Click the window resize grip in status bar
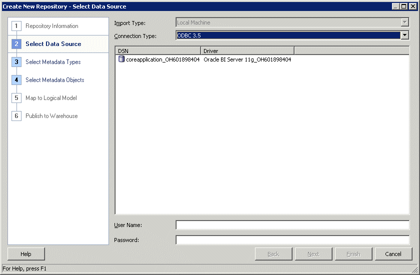 [414, 269]
